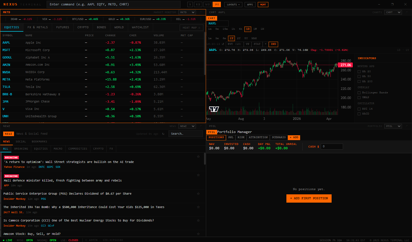Click the plus button in the chart toolbar

coord(266,44)
